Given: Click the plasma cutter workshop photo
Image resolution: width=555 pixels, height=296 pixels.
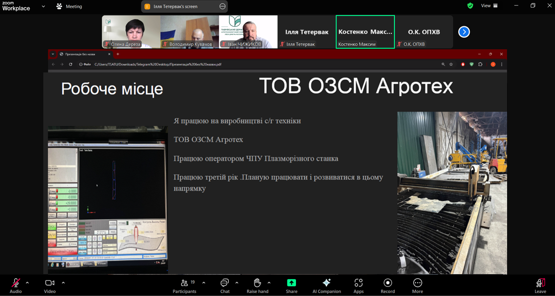Looking at the screenshot, I should tap(452, 193).
